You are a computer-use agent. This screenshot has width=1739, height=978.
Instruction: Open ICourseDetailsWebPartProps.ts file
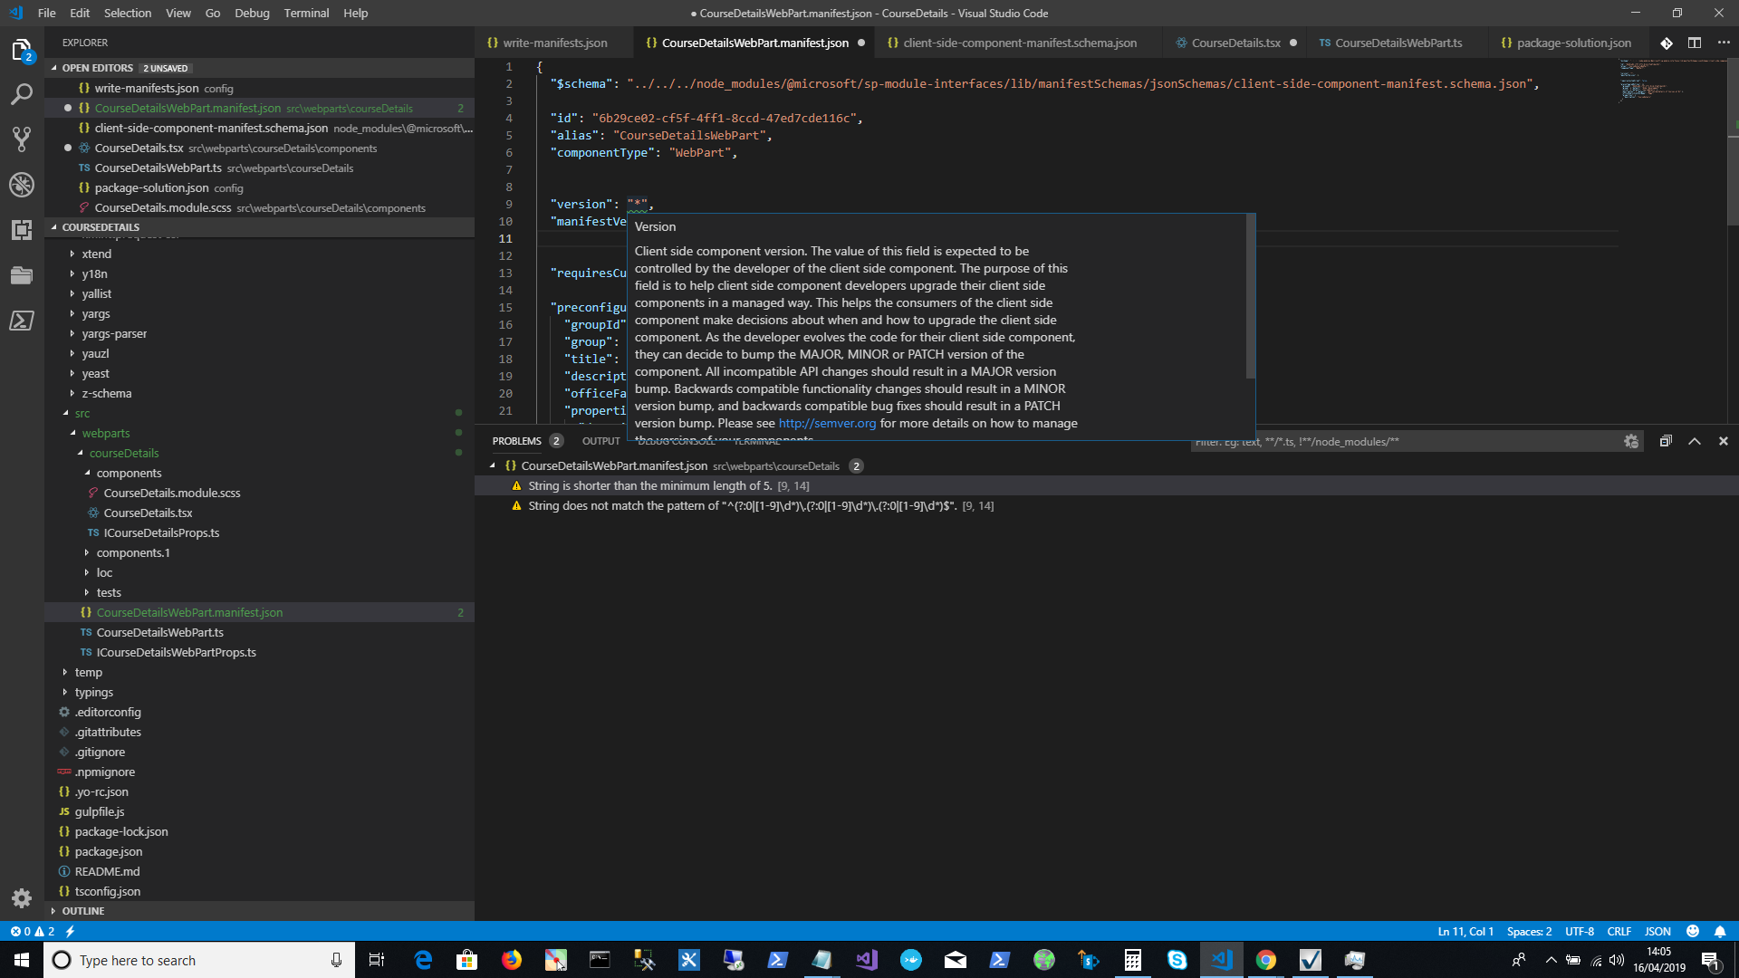coord(176,652)
